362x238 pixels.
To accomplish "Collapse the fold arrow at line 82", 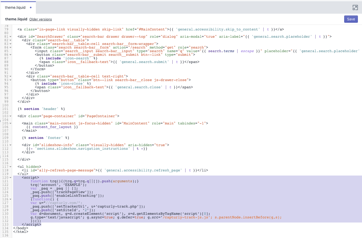I will point(11,40).
